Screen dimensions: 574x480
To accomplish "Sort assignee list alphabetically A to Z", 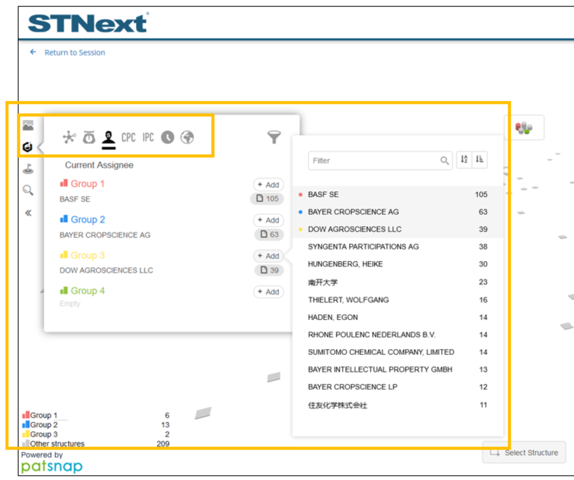I will [x=464, y=160].
